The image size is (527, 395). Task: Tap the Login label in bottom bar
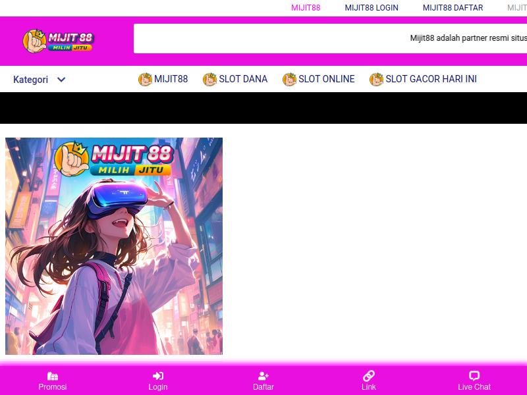(158, 387)
